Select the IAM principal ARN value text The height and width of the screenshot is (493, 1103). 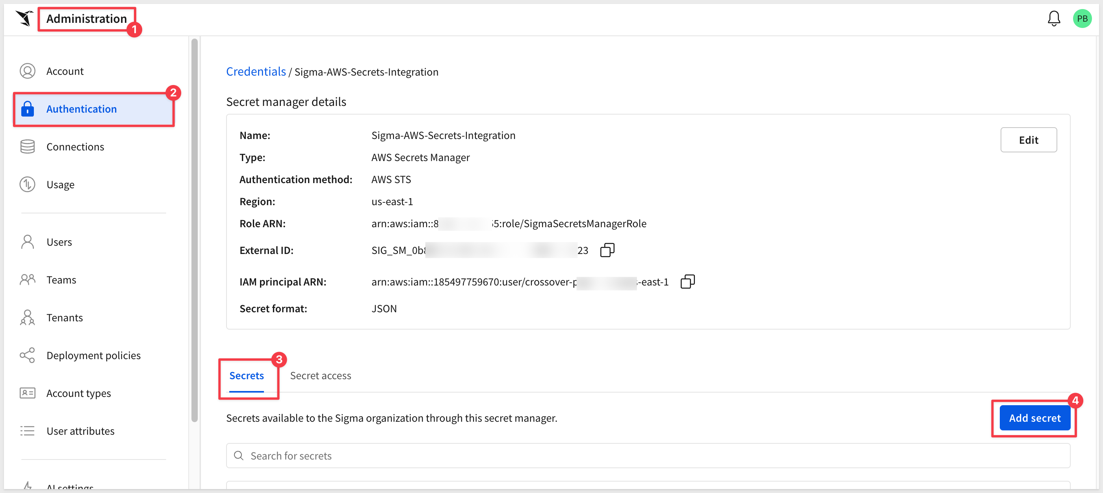[x=520, y=282]
